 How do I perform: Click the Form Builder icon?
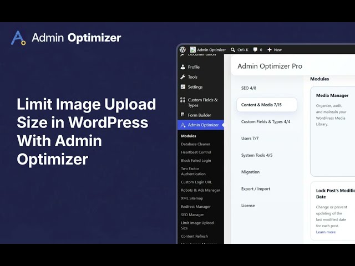coord(182,115)
